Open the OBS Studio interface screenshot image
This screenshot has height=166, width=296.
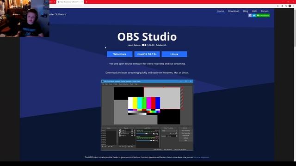click(x=147, y=115)
